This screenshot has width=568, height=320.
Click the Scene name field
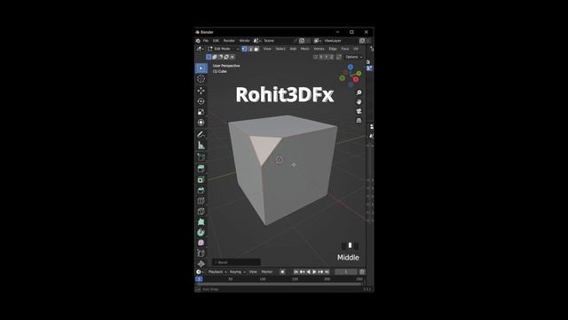(x=277, y=41)
